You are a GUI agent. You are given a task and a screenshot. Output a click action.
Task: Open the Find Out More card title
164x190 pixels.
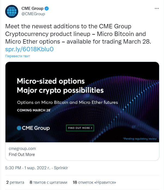[22, 155]
